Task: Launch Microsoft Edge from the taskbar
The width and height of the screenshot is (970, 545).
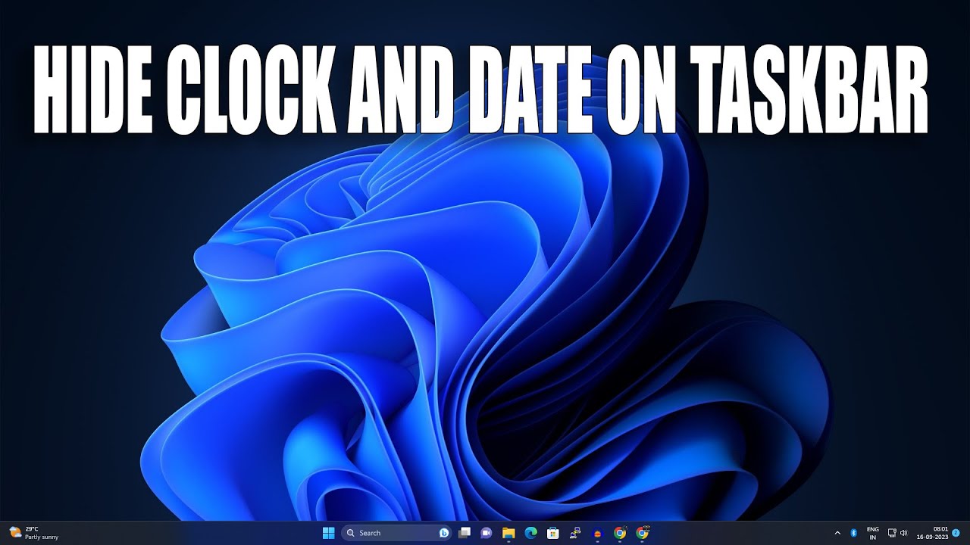Action: [530, 533]
